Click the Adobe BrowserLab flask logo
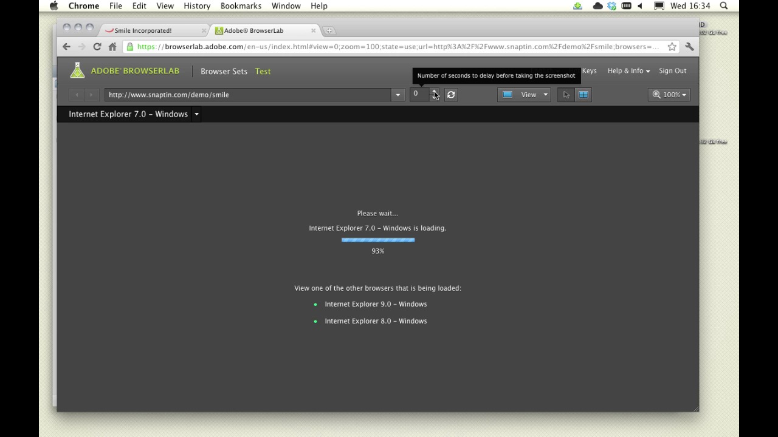Image resolution: width=778 pixels, height=437 pixels. 77,70
